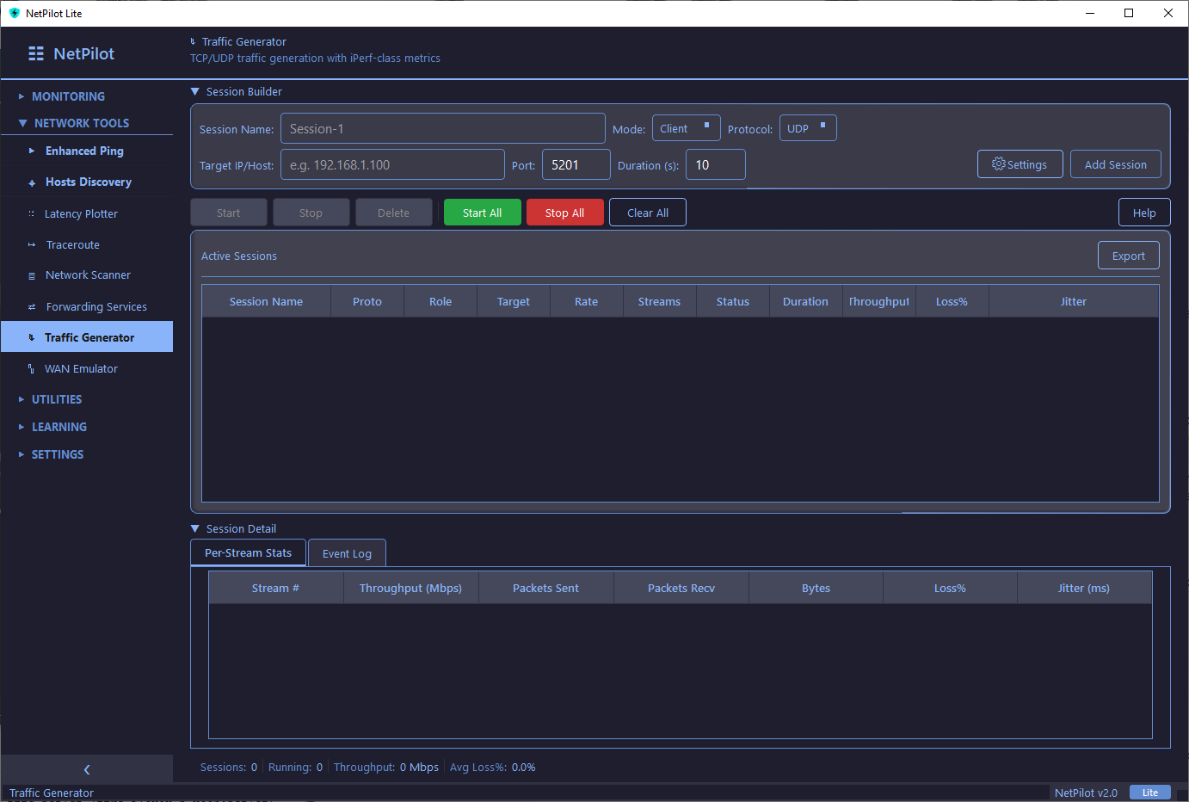
Task: Open the Enhanced Ping tool
Action: tap(86, 151)
